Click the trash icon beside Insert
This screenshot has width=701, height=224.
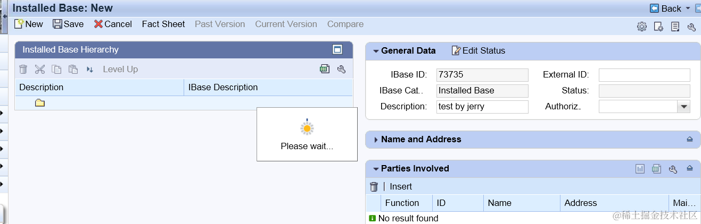[x=374, y=186]
